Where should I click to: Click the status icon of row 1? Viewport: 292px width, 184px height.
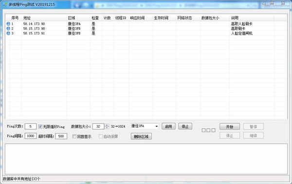[8, 24]
